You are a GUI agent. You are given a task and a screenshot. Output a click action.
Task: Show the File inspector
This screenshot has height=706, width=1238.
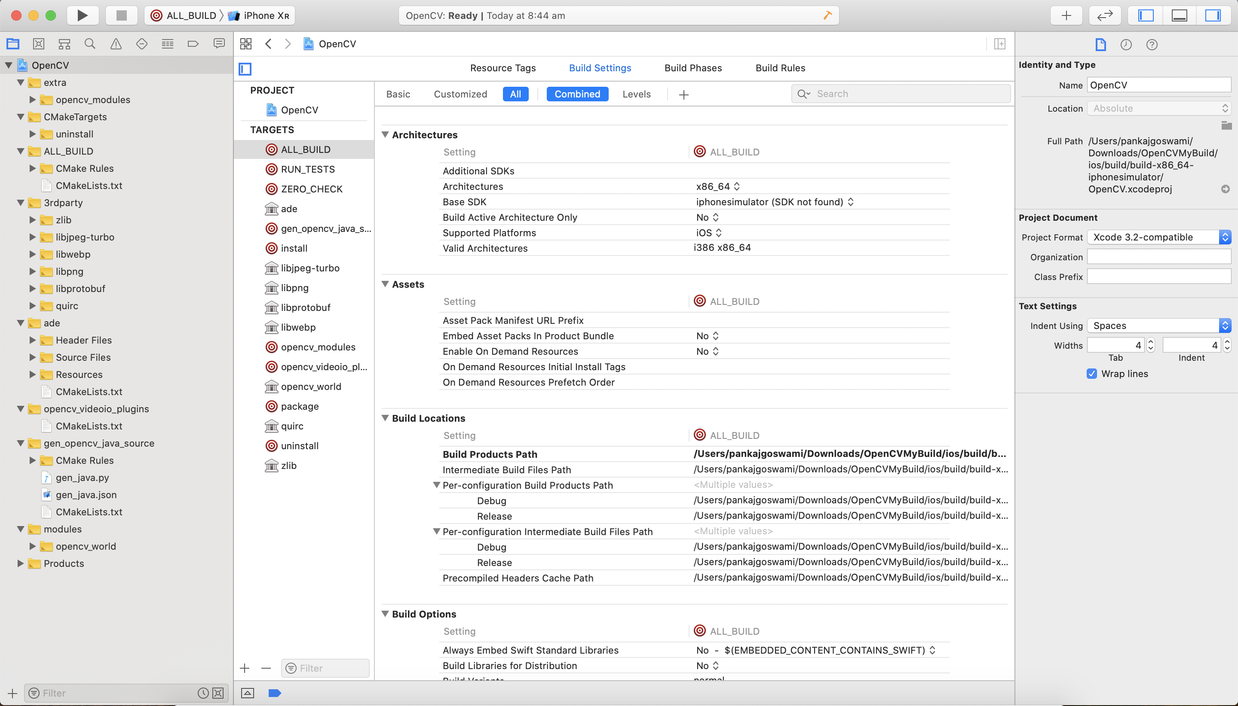(x=1101, y=45)
